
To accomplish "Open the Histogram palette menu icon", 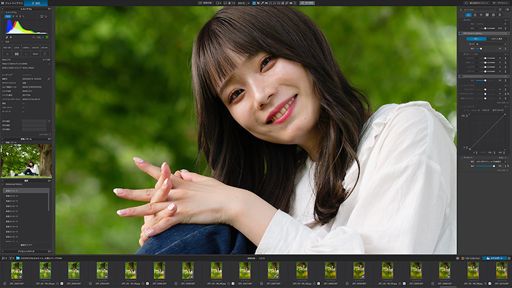I will click(x=50, y=9).
